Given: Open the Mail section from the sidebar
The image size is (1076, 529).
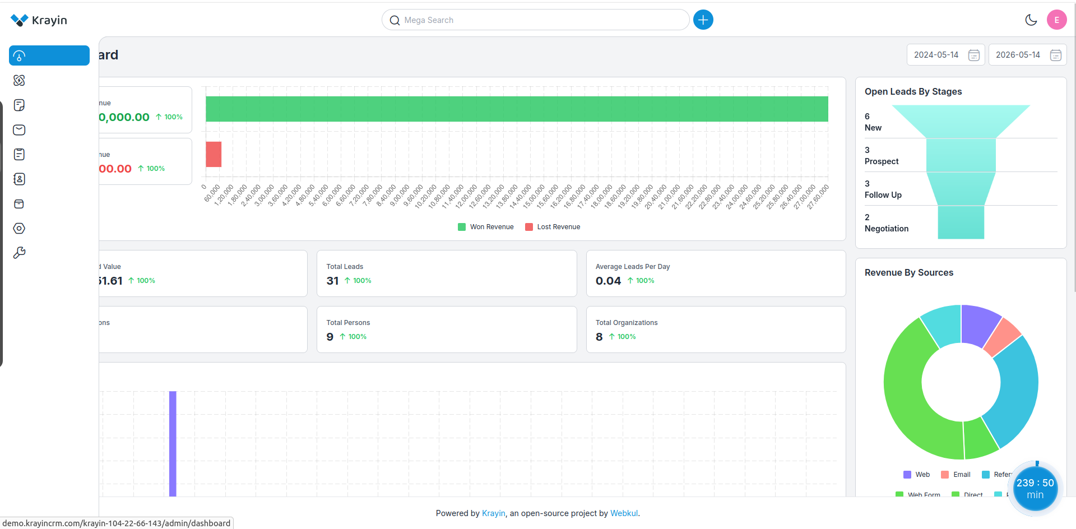Looking at the screenshot, I should tap(19, 129).
